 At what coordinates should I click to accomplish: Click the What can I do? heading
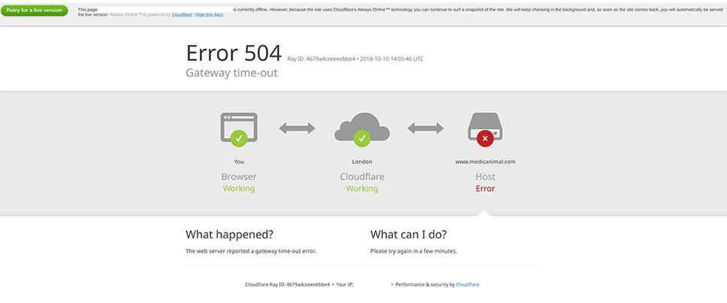pyautogui.click(x=409, y=235)
